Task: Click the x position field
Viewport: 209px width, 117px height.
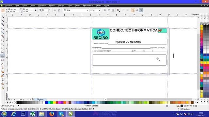Action: [x=13, y=9]
